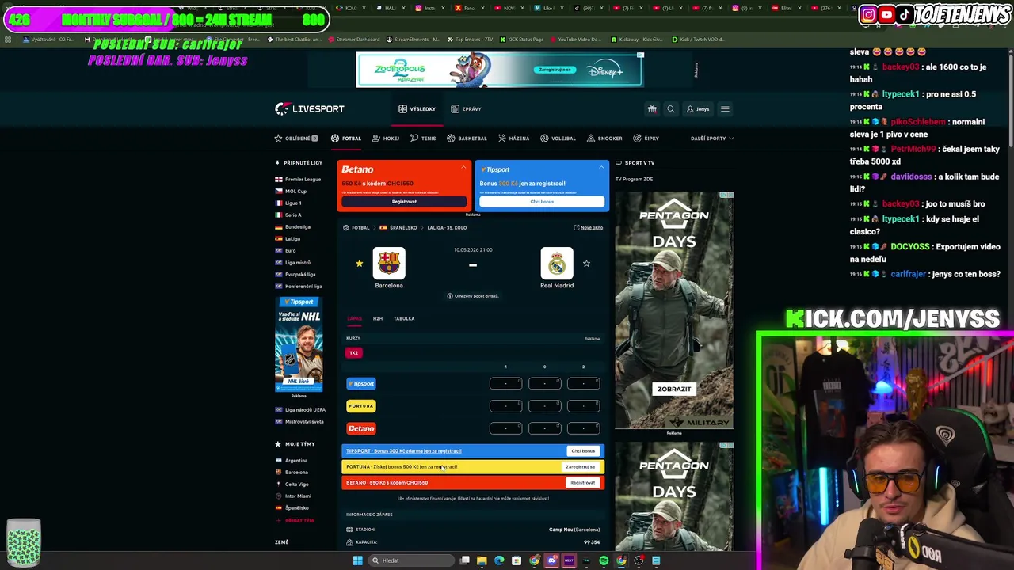1014x570 pixels.
Task: Open Ligue 1 pinned league
Action: pos(288,203)
